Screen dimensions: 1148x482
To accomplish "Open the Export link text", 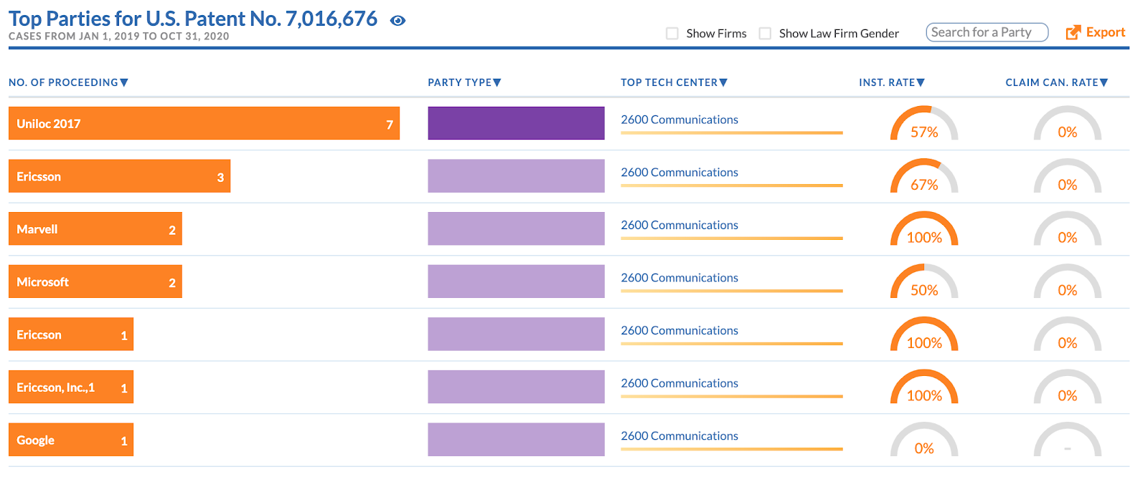I will tap(1106, 32).
